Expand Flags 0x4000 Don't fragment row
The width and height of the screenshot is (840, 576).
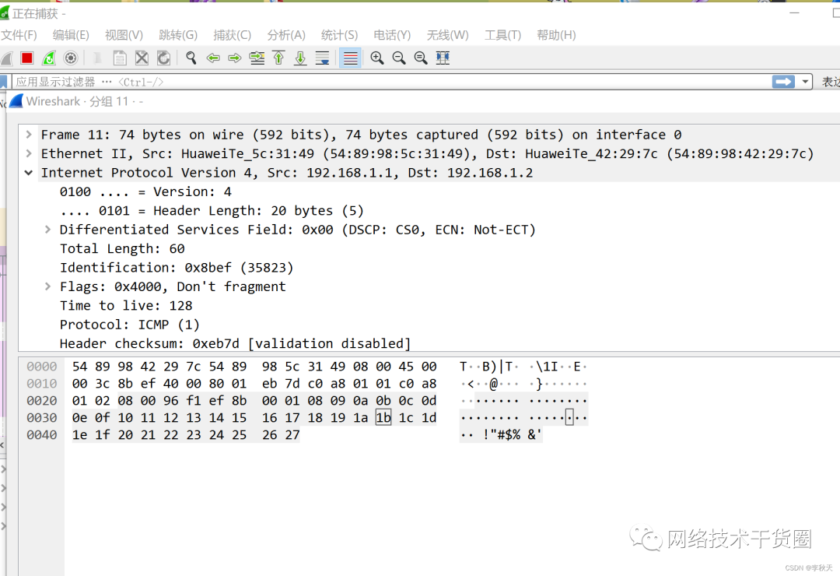(x=47, y=286)
